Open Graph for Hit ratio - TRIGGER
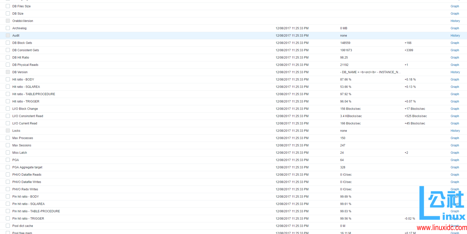This screenshot has width=467, height=234. coord(455,101)
